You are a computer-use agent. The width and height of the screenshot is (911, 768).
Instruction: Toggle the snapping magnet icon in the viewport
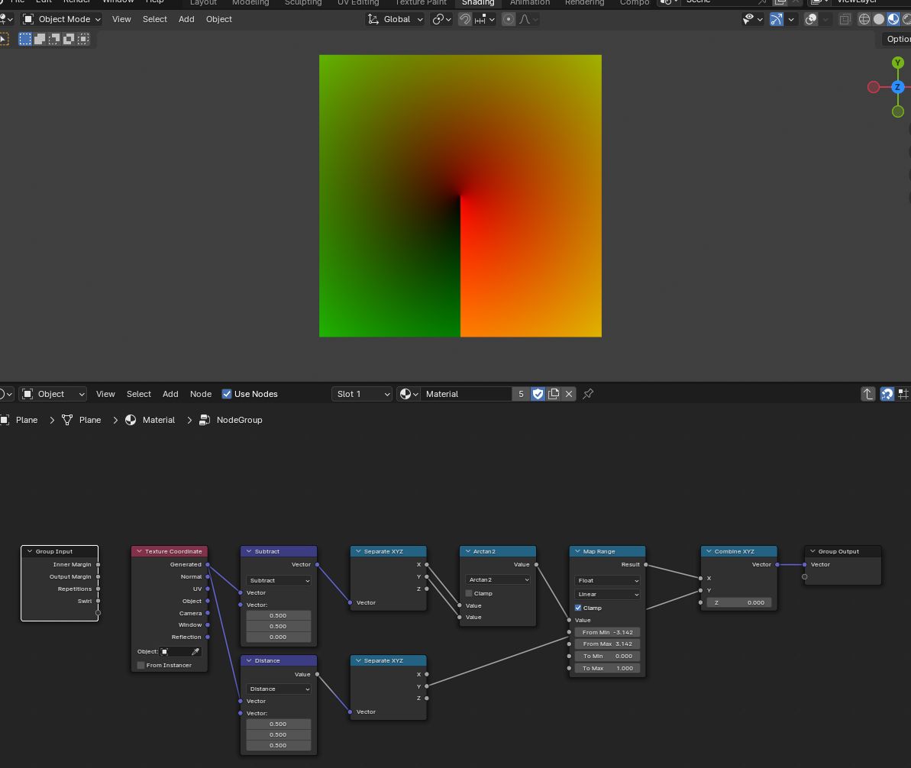point(465,19)
